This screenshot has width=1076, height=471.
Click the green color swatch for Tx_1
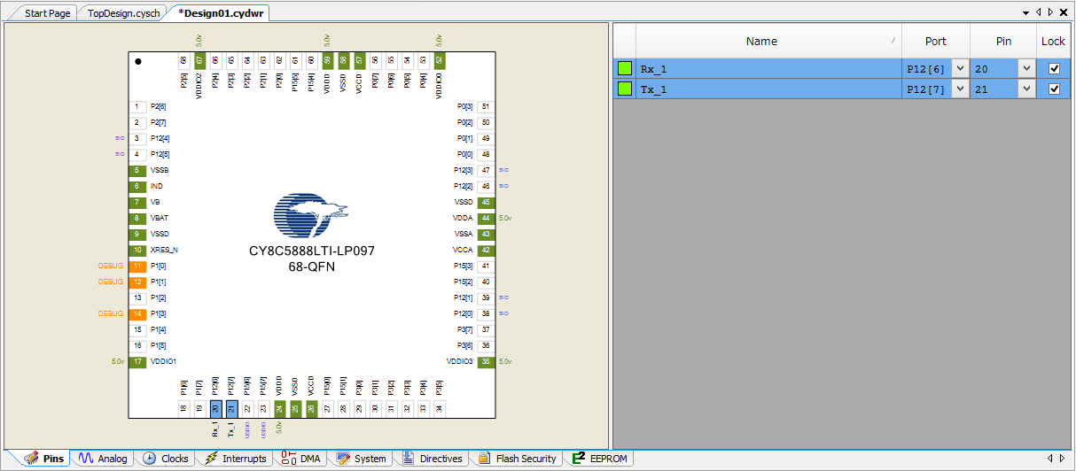pyautogui.click(x=625, y=89)
